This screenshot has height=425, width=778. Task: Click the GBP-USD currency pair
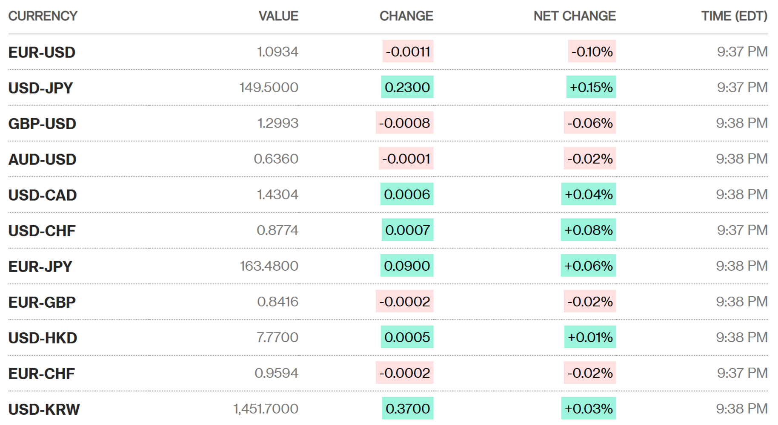click(42, 124)
